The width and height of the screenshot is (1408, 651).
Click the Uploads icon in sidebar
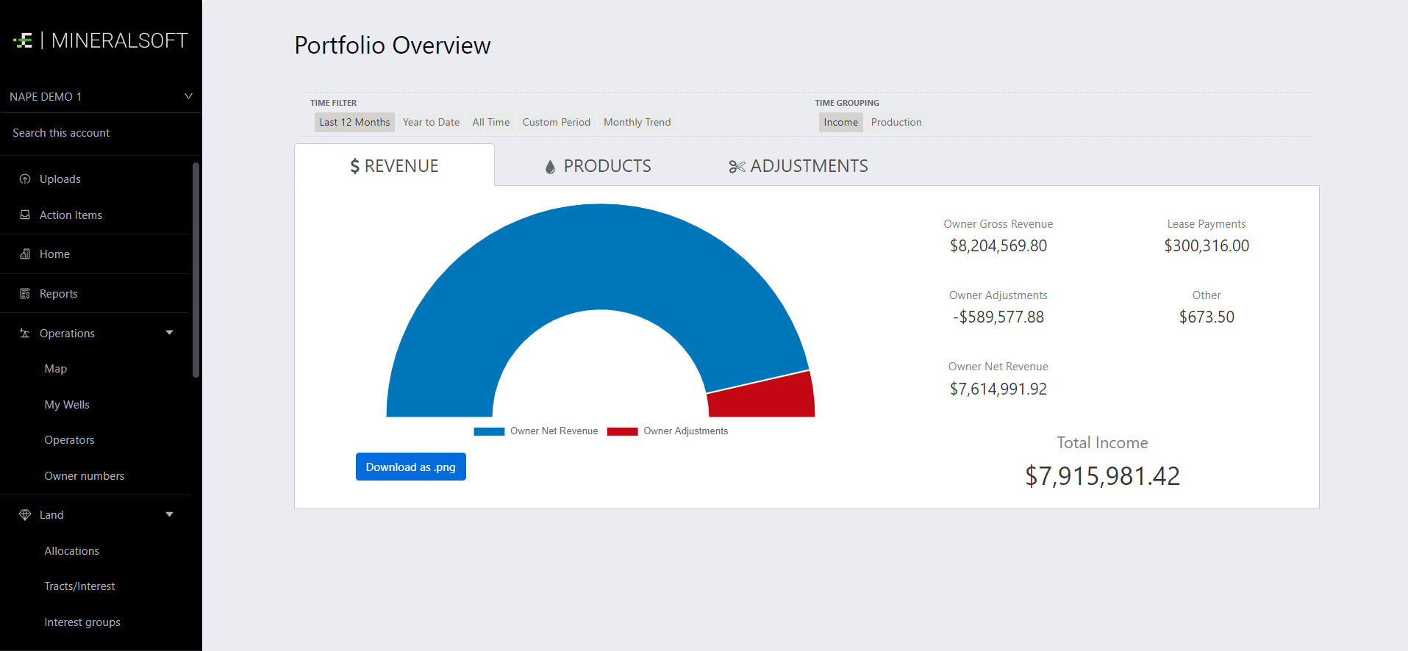(x=25, y=179)
